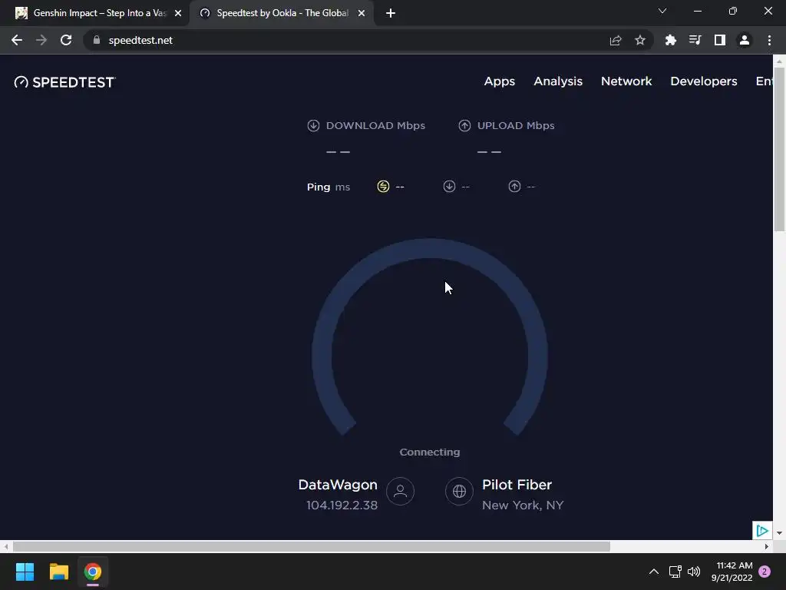The image size is (786, 590).
Task: Open File Explorer from the taskbar
Action: 58,572
